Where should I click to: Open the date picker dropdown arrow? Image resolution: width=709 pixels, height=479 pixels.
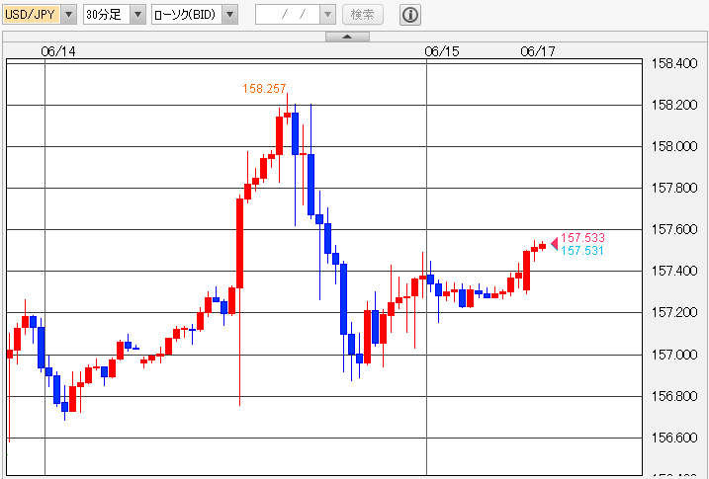coord(327,15)
